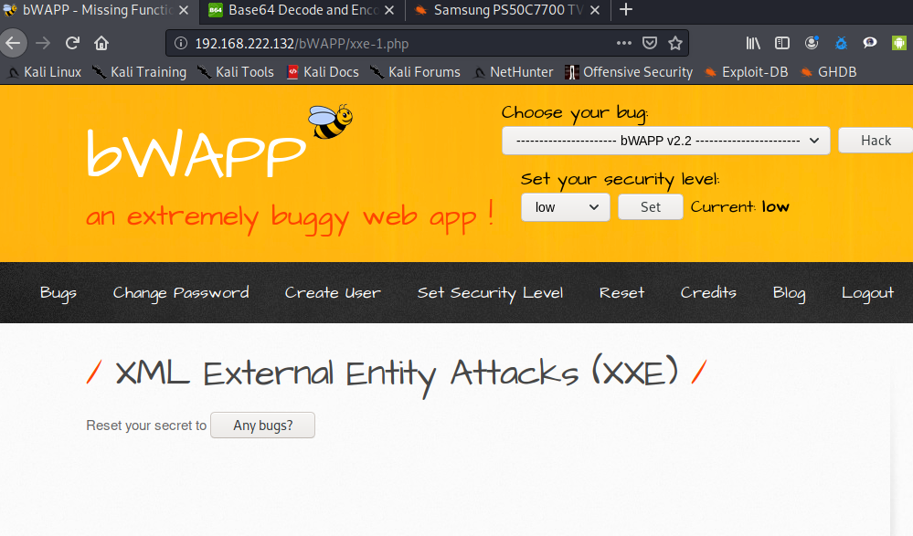The image size is (913, 536).
Task: Go back to the previous page
Action: point(13,43)
